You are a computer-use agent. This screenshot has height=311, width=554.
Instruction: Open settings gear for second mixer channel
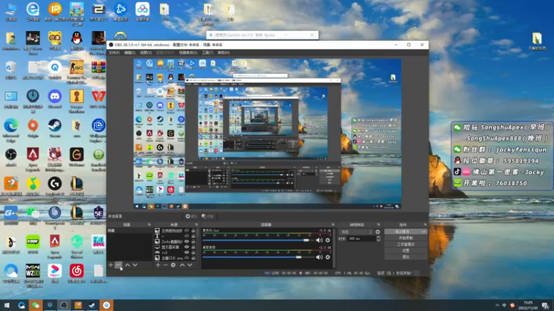pyautogui.click(x=328, y=257)
